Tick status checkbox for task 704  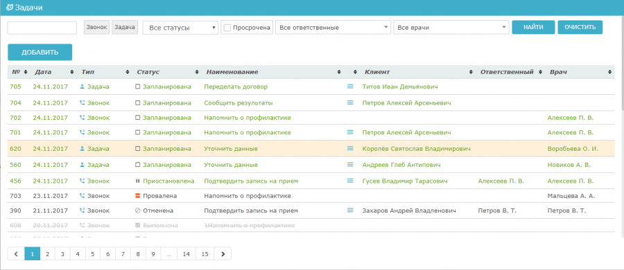pyautogui.click(x=138, y=102)
